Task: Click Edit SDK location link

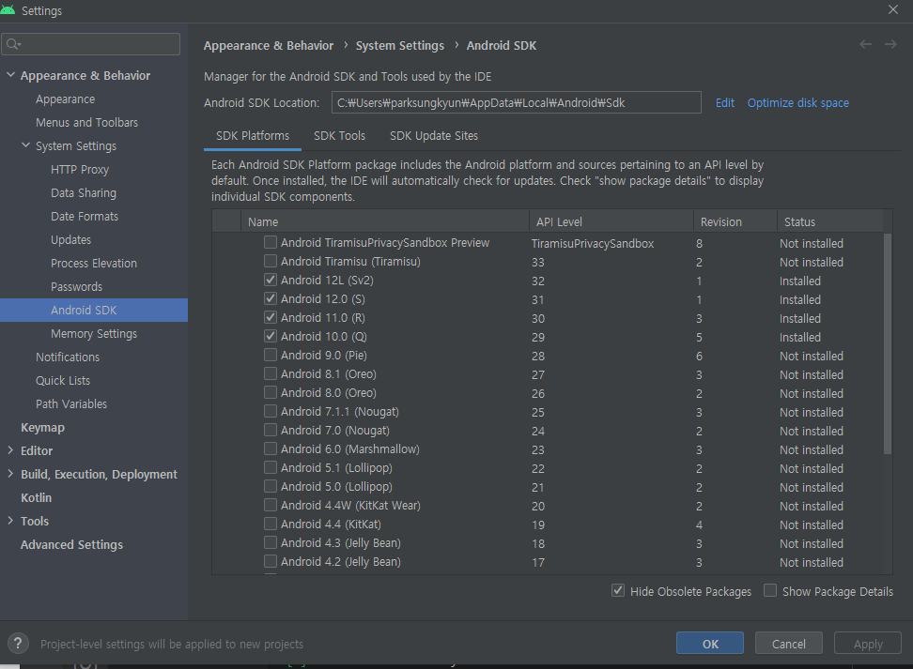Action: 724,103
